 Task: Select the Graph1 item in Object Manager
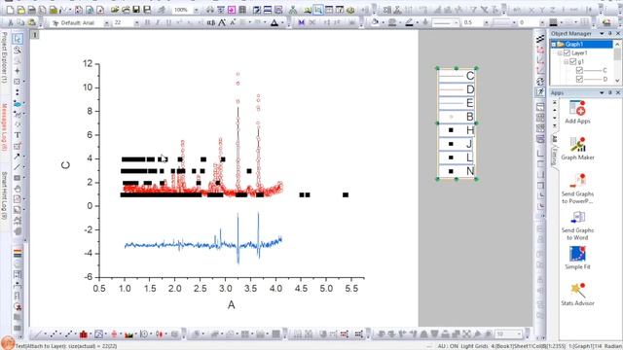click(573, 44)
